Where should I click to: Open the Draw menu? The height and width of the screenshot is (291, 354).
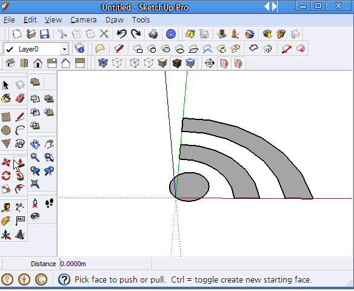[x=115, y=20]
